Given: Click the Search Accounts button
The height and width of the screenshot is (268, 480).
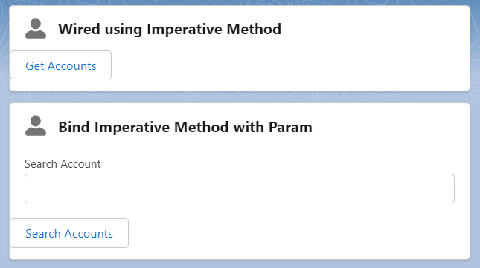Looking at the screenshot, I should coord(69,233).
